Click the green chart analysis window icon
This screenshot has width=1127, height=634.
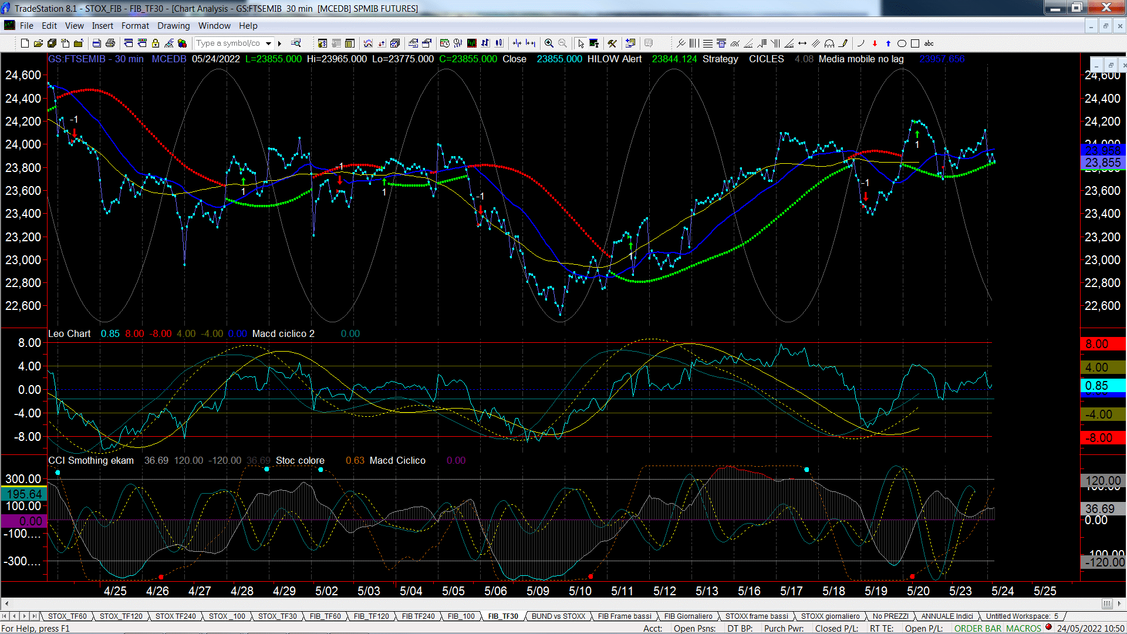pos(471,43)
